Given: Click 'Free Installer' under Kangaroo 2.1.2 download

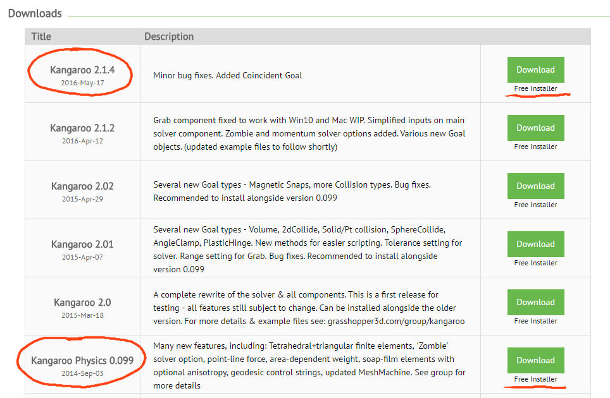Looking at the screenshot, I should click(x=535, y=147).
